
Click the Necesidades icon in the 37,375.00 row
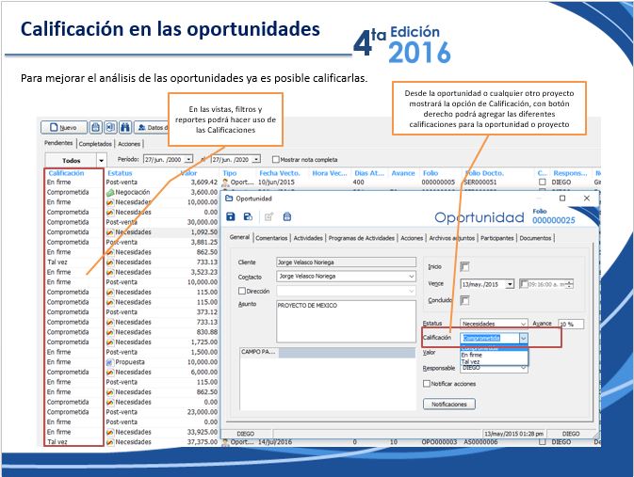(109, 442)
